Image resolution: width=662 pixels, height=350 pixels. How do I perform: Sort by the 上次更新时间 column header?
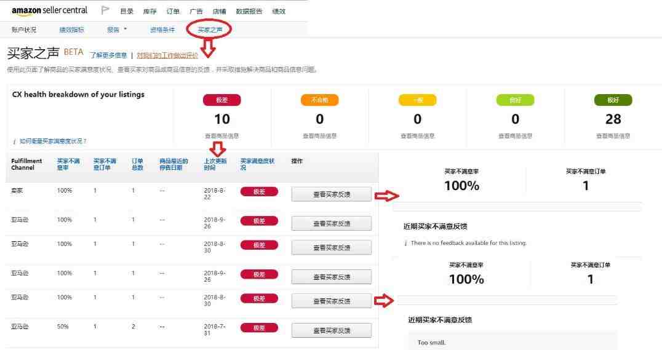(215, 164)
